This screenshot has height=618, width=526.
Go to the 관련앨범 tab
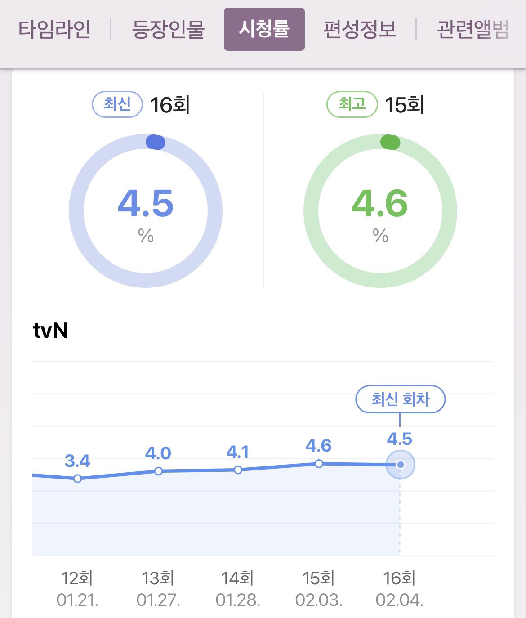point(473,29)
